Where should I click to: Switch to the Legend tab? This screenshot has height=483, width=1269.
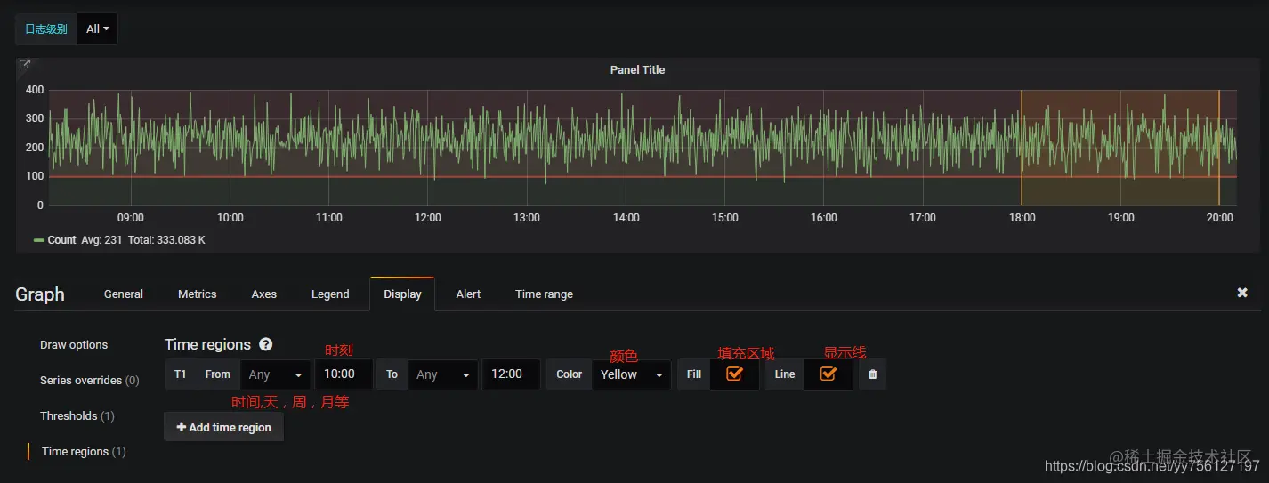click(x=330, y=294)
